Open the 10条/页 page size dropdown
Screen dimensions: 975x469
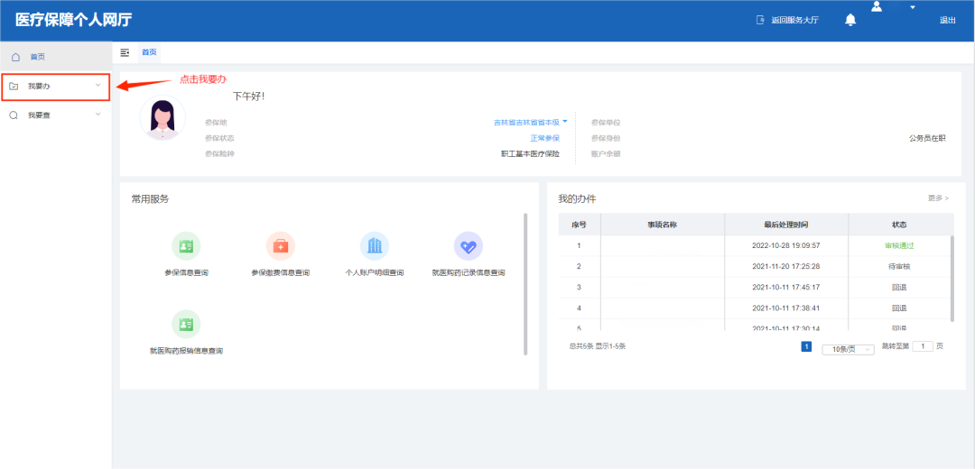coord(848,349)
